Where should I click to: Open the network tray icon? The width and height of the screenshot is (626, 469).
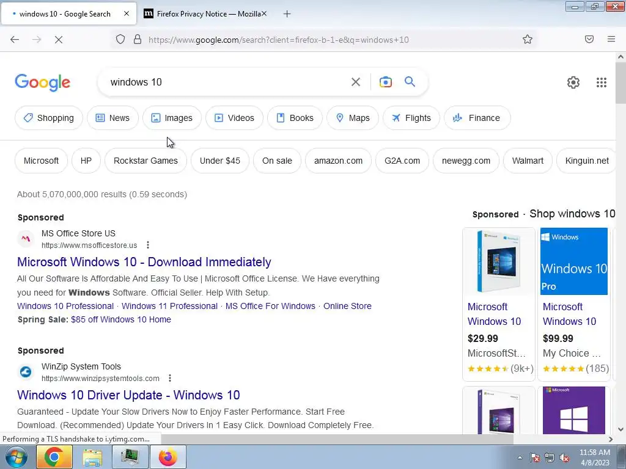tap(550, 458)
